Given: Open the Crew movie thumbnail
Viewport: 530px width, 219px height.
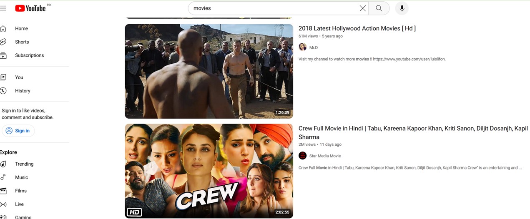Looking at the screenshot, I should pos(209,171).
